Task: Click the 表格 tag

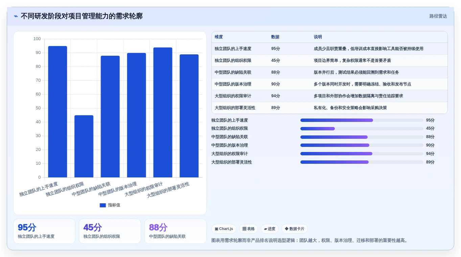Action: (x=249, y=229)
